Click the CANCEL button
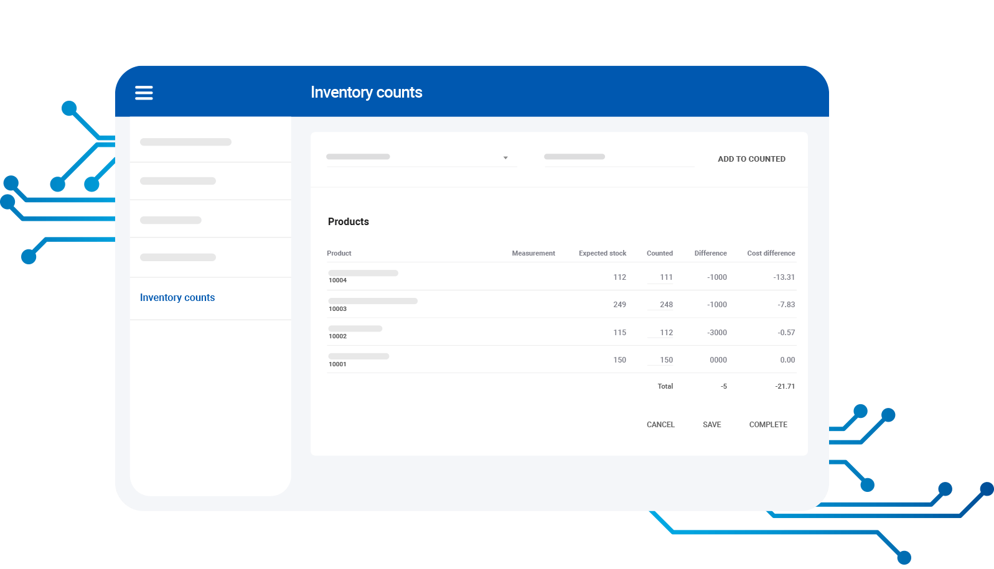This screenshot has height=569, width=994. pos(660,425)
